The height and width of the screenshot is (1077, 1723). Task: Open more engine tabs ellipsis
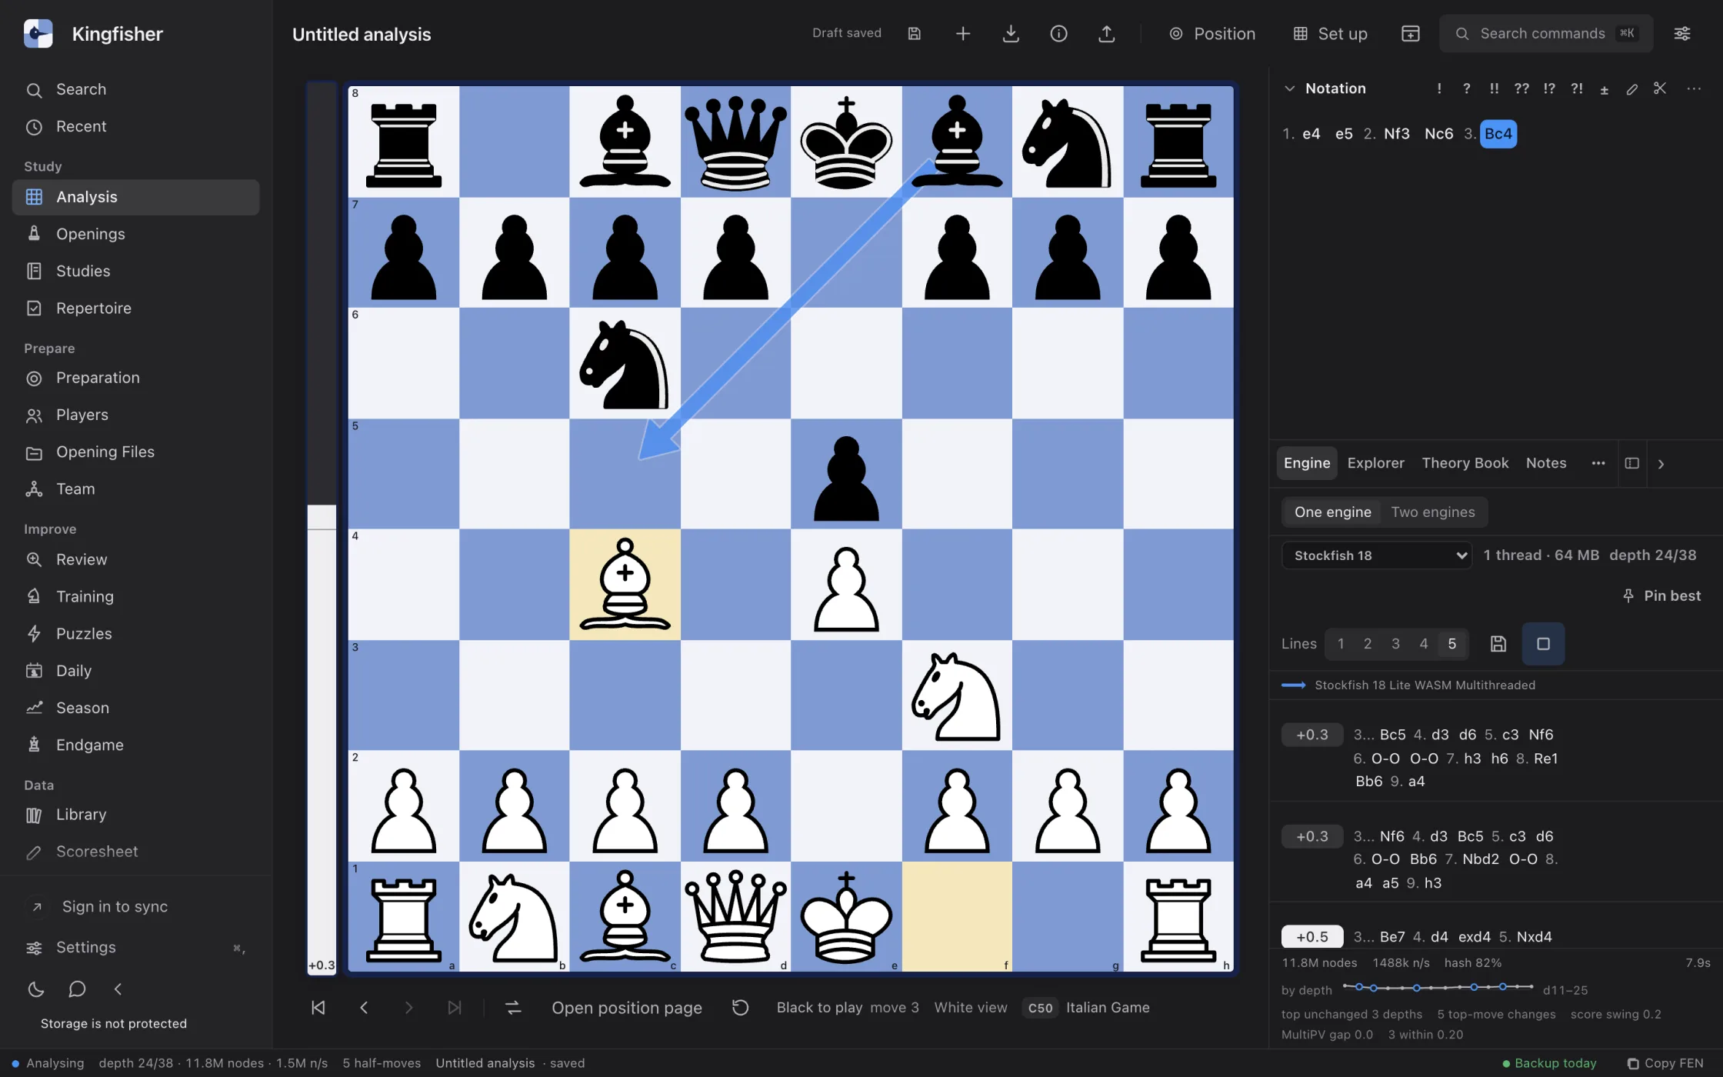tap(1598, 463)
